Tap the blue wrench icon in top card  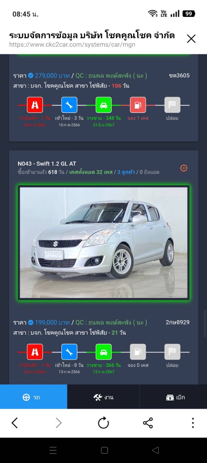click(x=69, y=105)
